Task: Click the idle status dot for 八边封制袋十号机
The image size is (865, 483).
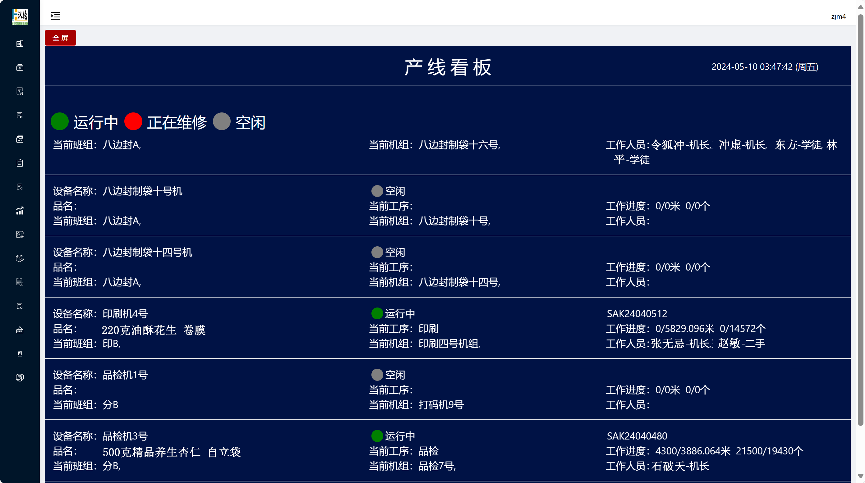Action: tap(377, 191)
